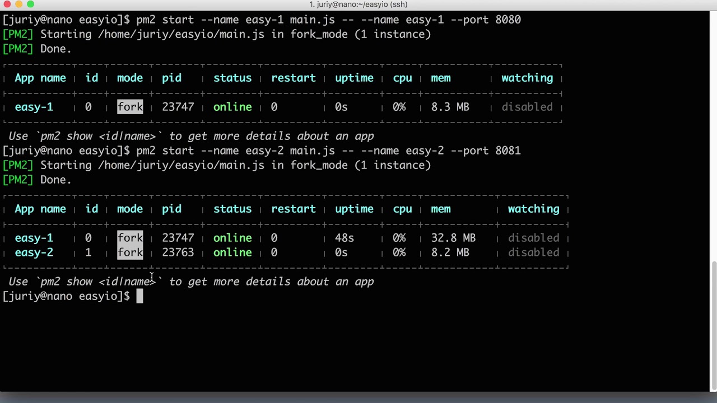This screenshot has height=403, width=717.
Task: Click the '8.3 MB' memory value
Action: [x=450, y=107]
